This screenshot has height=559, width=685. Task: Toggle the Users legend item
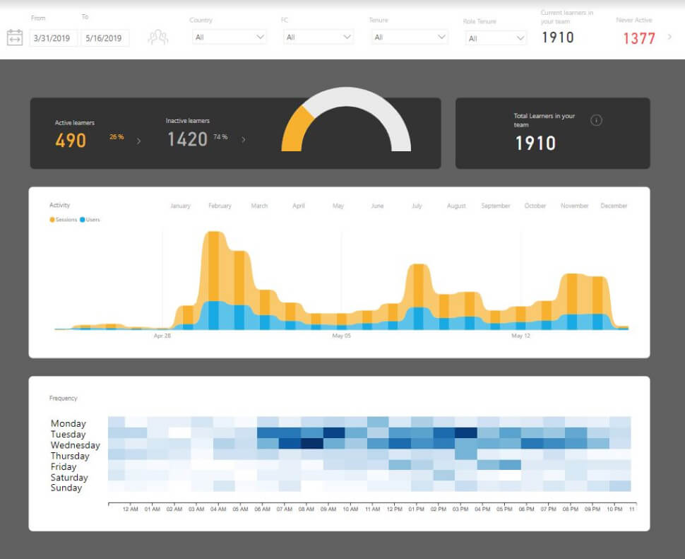90,220
